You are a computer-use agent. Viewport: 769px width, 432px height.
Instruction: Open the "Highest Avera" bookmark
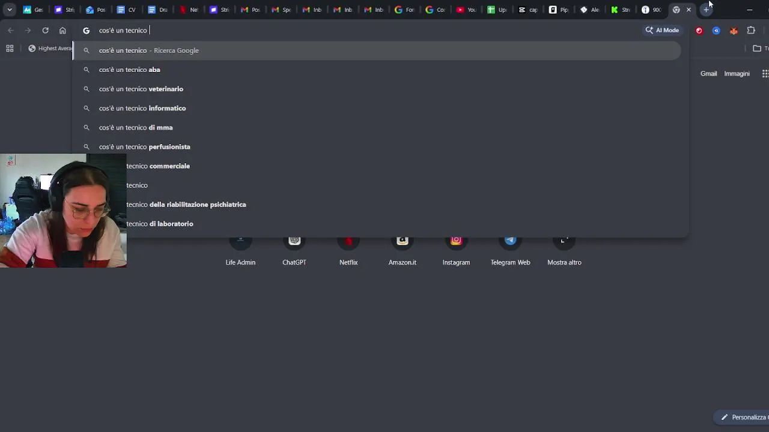50,49
